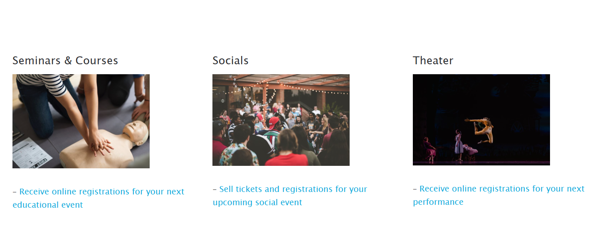The image size is (597, 250).
Task: Open the "Sell tickets and registrations" link
Action: [x=290, y=195]
